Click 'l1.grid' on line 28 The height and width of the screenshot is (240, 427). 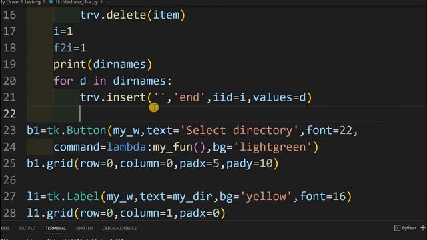[x=50, y=213]
